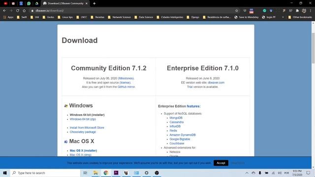Open the WhatsApp pinned tab
Screen dimensions: 315x177
(x=29, y=3)
